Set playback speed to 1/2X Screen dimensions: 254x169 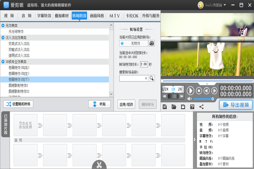point(165,89)
